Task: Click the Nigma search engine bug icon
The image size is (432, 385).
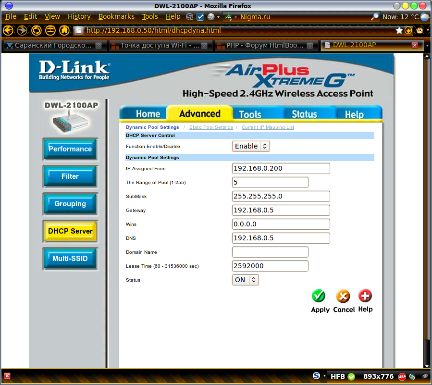Action: [x=228, y=17]
